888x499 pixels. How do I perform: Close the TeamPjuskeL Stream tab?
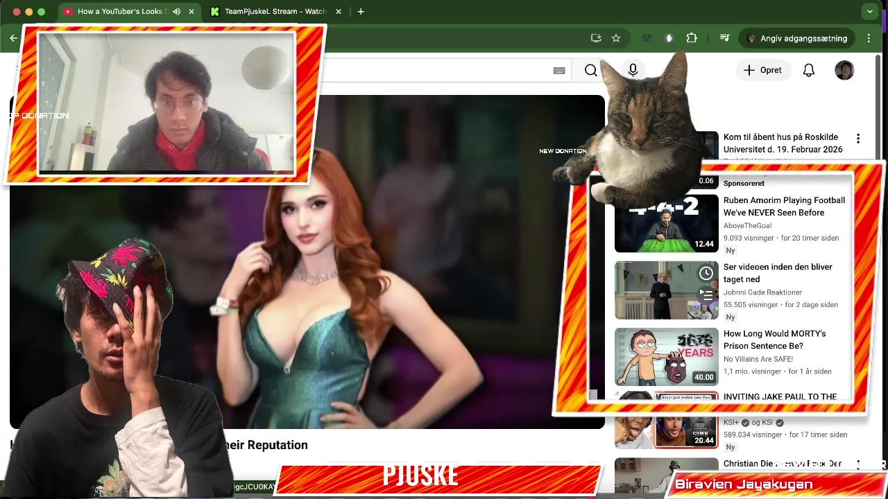click(339, 12)
